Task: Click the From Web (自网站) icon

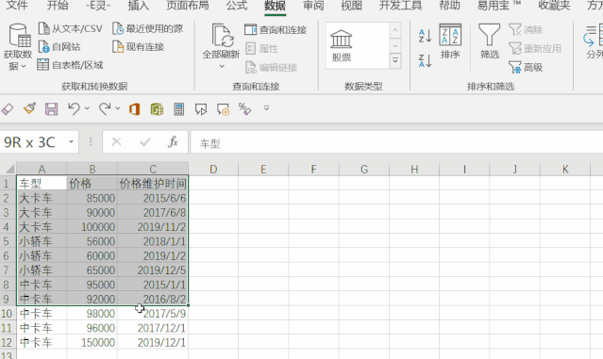Action: click(43, 47)
